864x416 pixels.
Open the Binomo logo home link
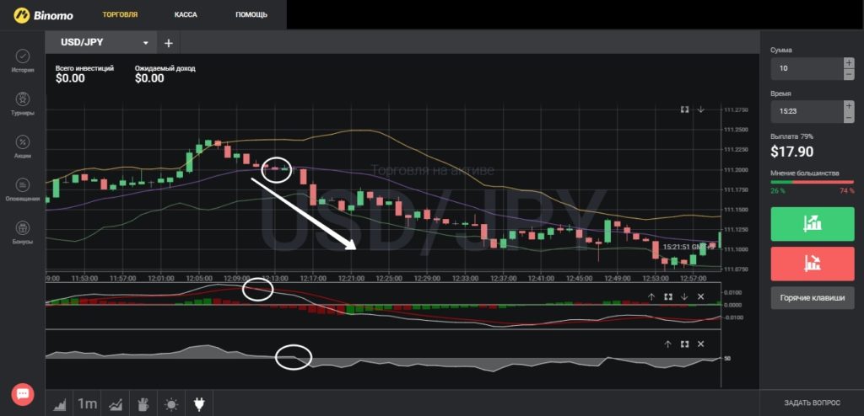(44, 15)
